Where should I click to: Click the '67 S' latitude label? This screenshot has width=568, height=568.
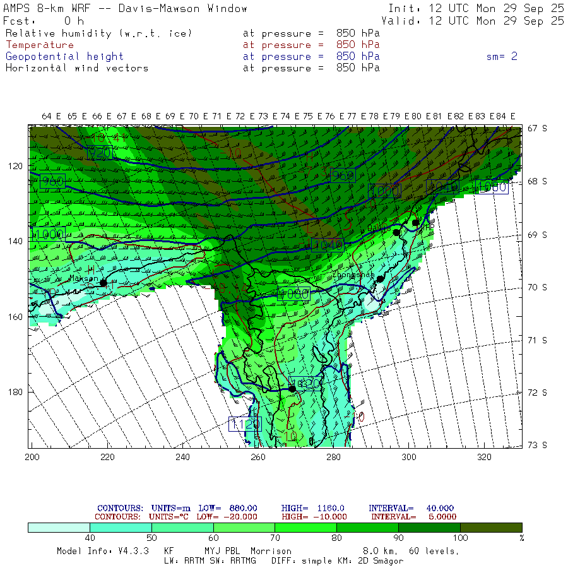[537, 129]
